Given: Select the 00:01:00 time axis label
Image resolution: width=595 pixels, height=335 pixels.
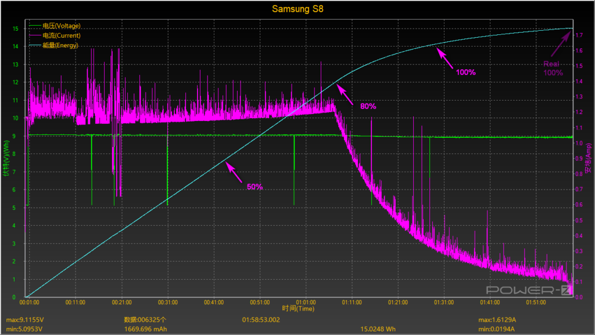Looking at the screenshot, I should click(x=29, y=302).
